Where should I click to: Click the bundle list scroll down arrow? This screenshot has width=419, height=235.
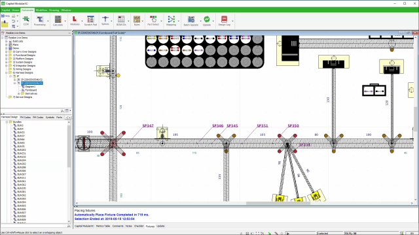coord(69,221)
